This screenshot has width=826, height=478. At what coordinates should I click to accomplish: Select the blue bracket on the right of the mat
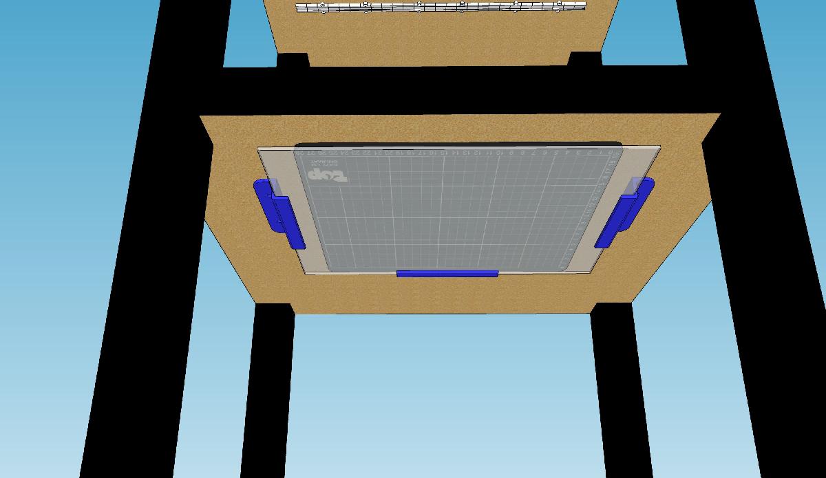625,212
